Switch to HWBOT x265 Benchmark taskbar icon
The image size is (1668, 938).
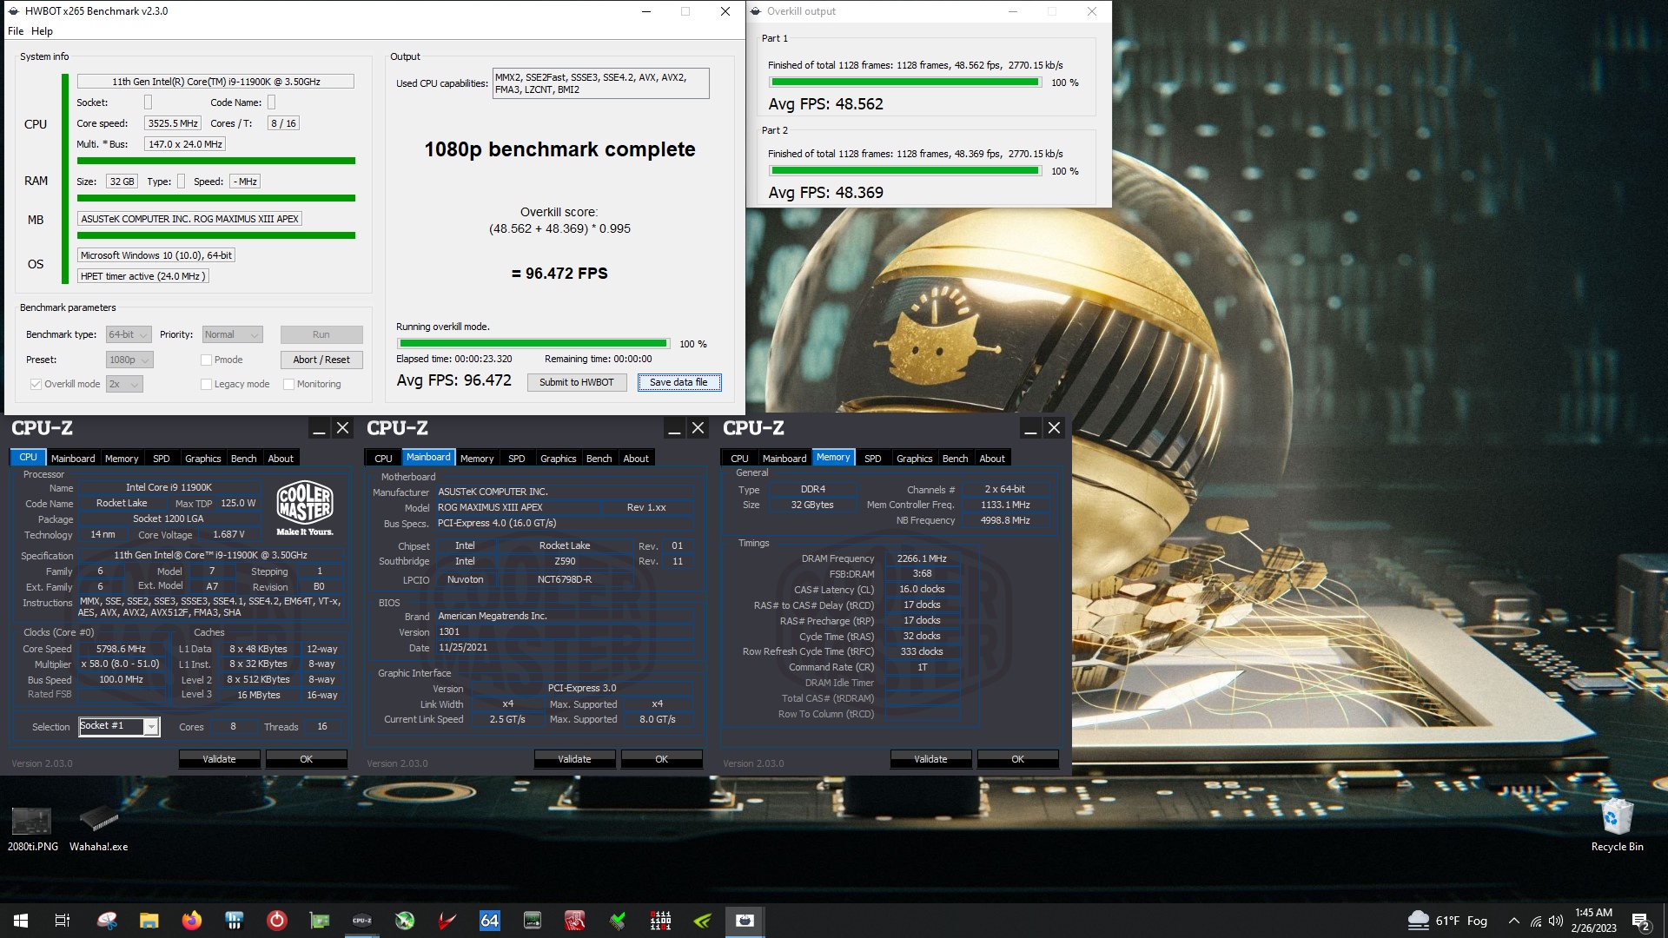click(745, 921)
